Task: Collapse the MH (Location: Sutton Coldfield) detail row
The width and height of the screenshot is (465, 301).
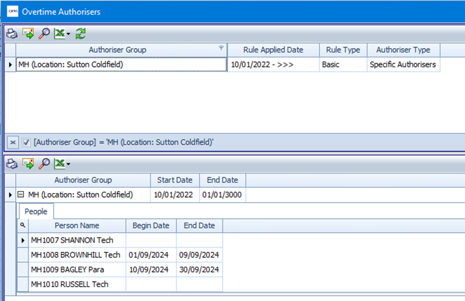Action: point(21,195)
